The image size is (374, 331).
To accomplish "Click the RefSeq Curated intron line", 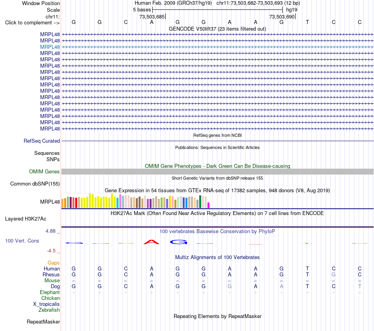I will 217,141.
